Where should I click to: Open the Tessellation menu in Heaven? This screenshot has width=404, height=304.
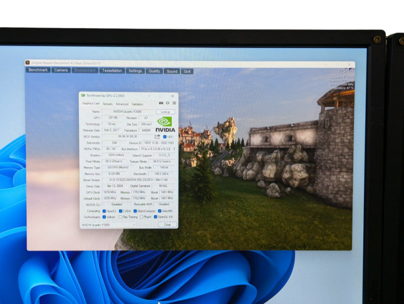(x=112, y=71)
